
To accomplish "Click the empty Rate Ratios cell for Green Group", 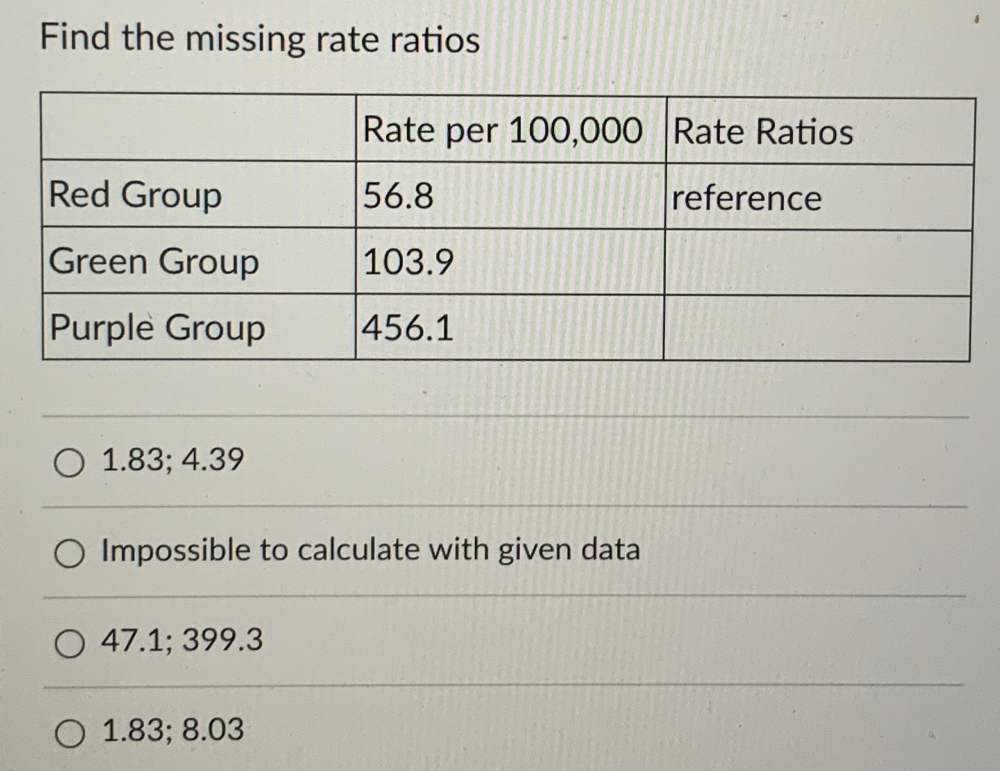I will point(815,262).
